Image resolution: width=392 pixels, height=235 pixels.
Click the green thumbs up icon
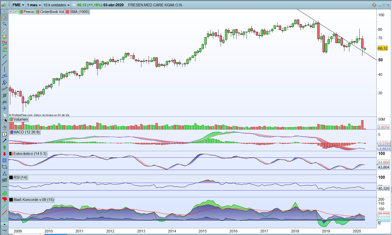4,193
